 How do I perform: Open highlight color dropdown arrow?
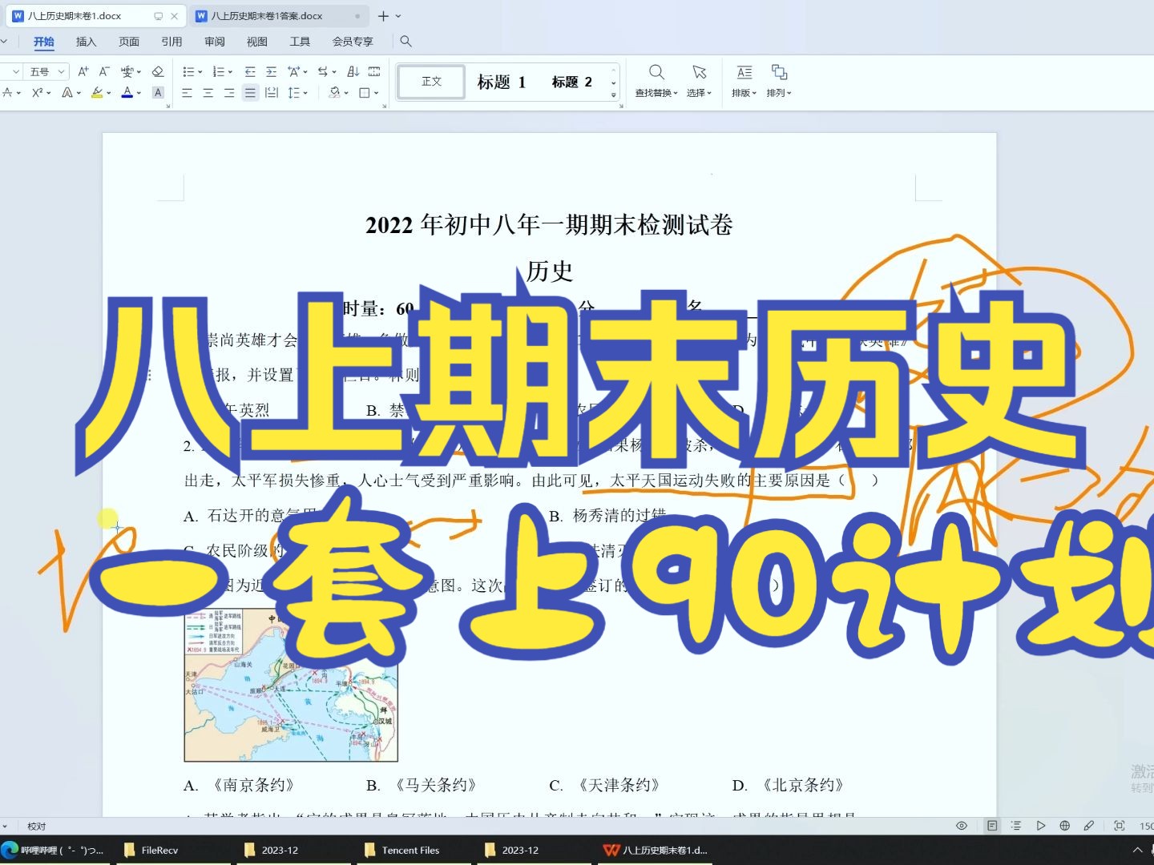coord(109,93)
